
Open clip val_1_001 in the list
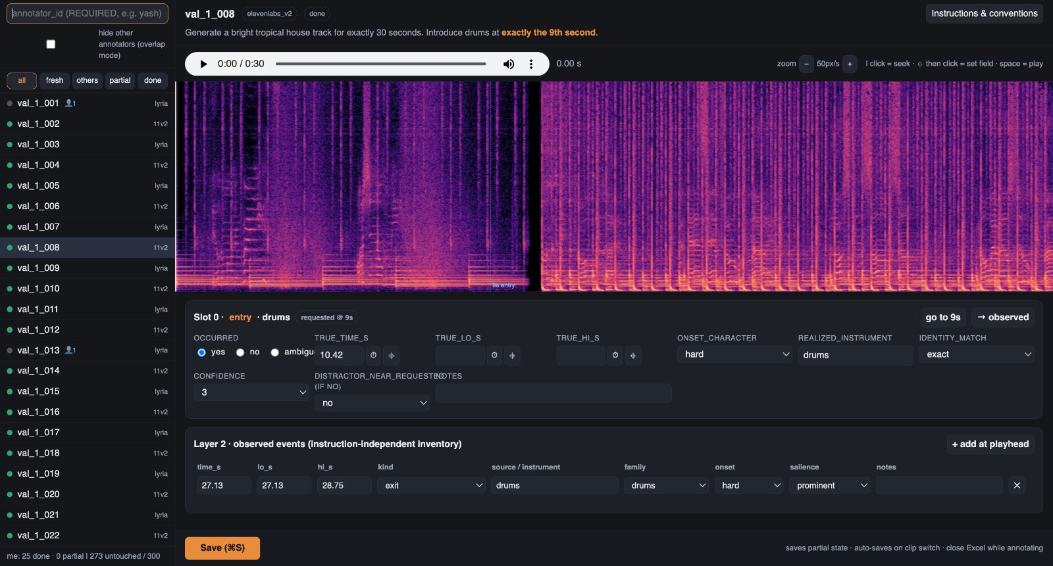88,103
